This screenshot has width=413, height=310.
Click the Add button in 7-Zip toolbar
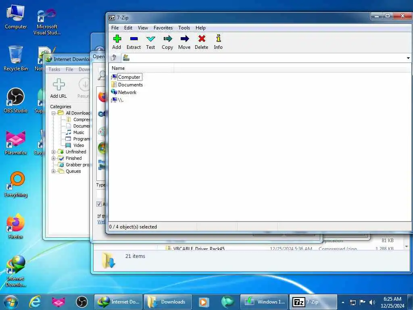click(x=117, y=42)
